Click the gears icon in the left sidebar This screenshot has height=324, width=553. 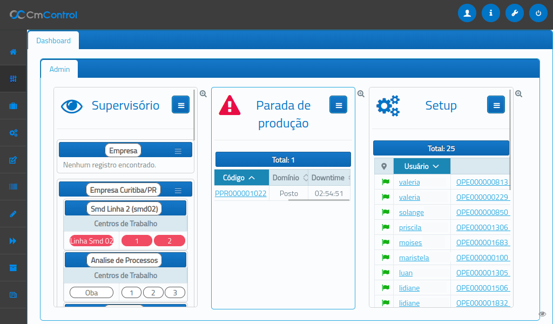[x=14, y=133]
